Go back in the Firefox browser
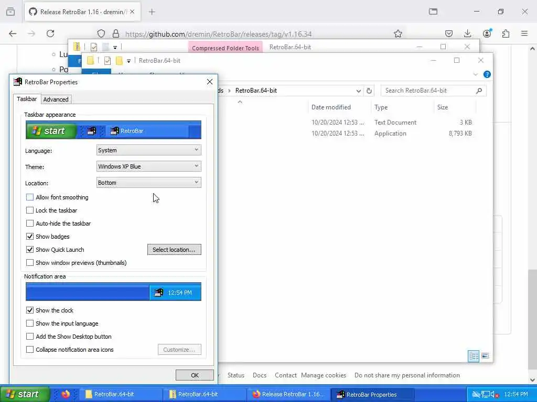The height and width of the screenshot is (402, 537). point(13,33)
